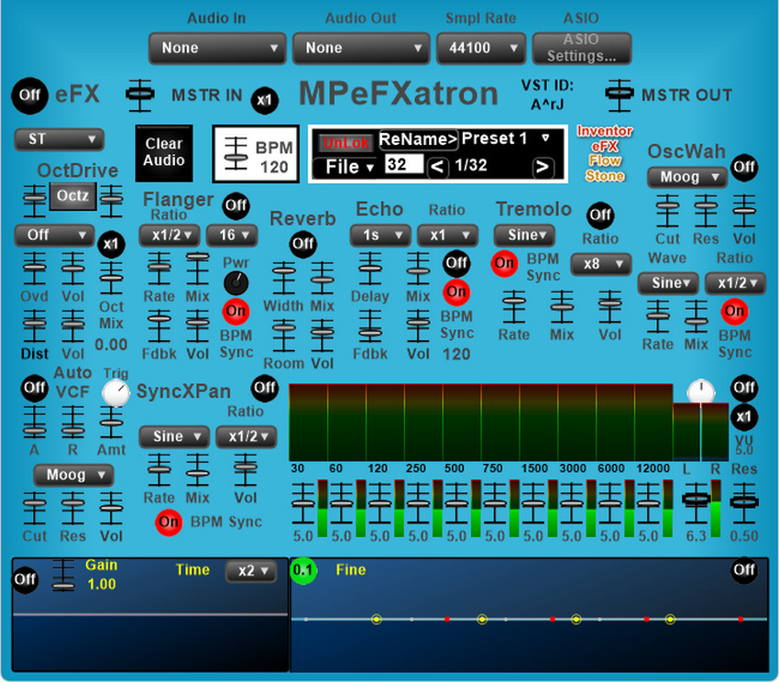779x682 pixels.
Task: Click the MSTR IN x1 multiplier icon
Action: click(265, 99)
